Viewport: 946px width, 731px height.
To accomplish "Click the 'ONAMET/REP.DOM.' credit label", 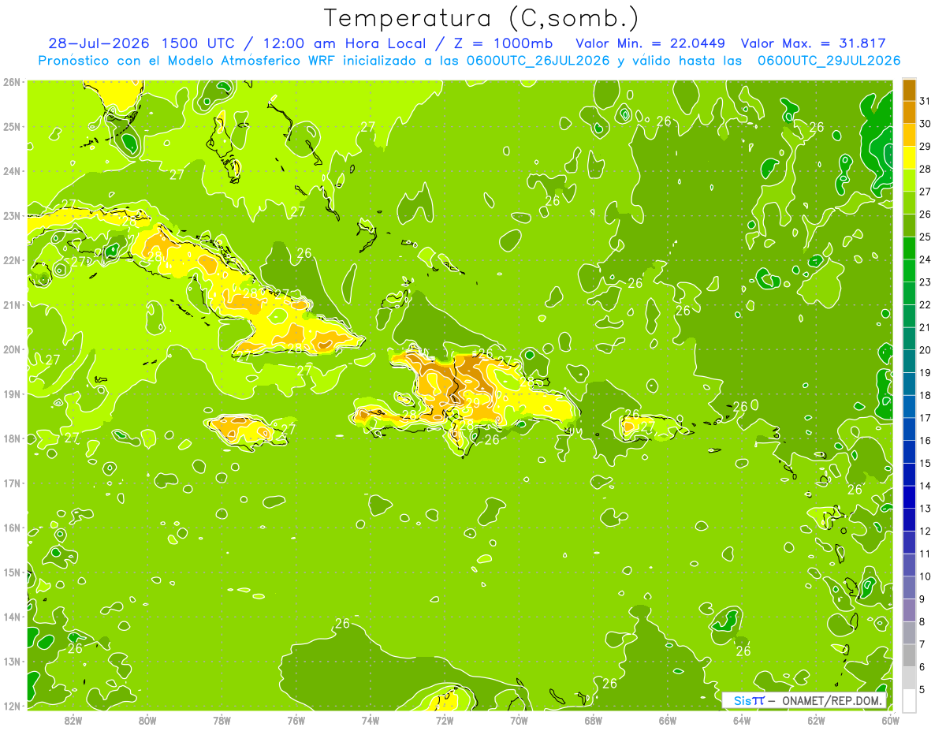I will tap(832, 700).
